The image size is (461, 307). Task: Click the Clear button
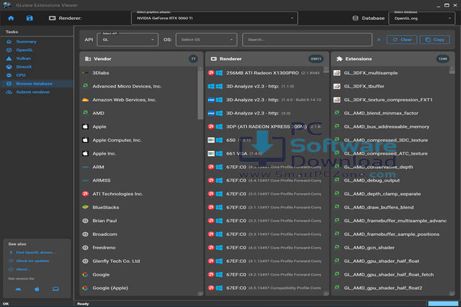[x=402, y=40]
